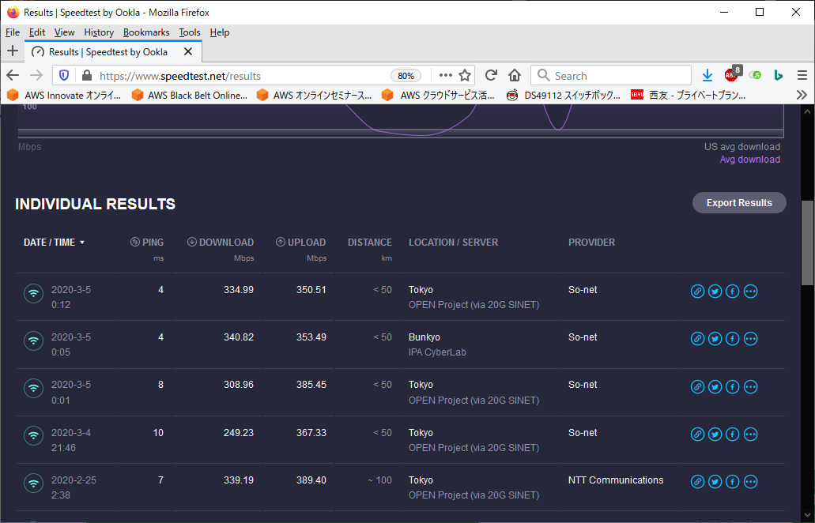The width and height of the screenshot is (815, 523).
Task: Open the Adblock extension icon
Action: (x=732, y=75)
